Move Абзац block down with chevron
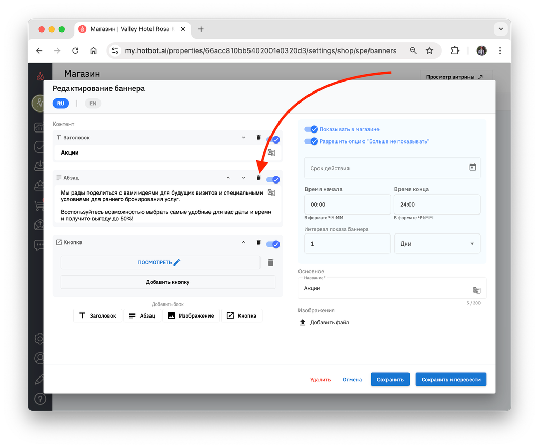Image resolution: width=539 pixels, height=448 pixels. point(243,178)
